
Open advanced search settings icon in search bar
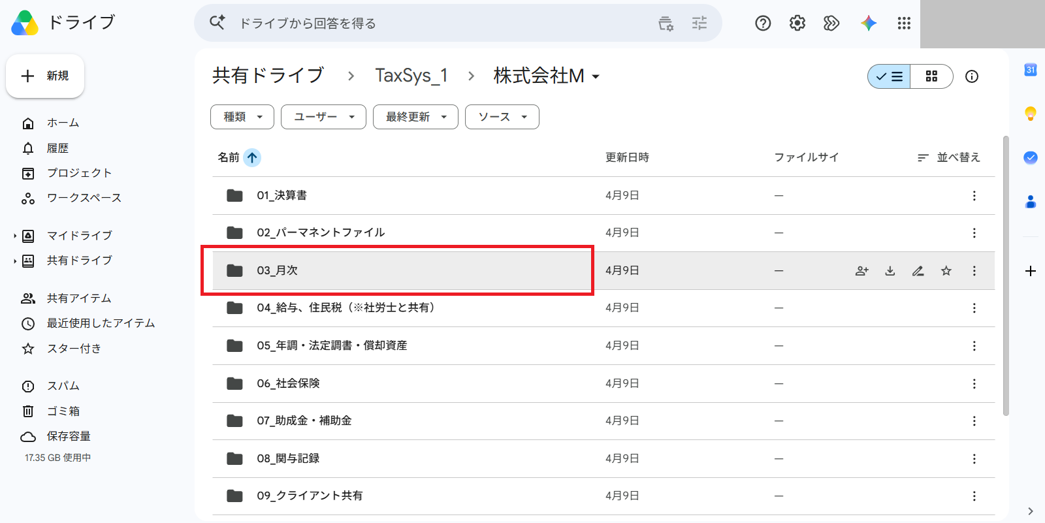[x=666, y=24]
